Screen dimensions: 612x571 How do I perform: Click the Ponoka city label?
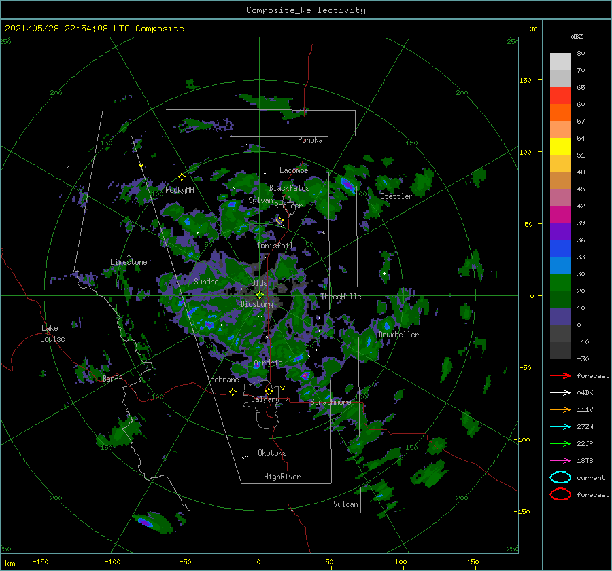310,140
